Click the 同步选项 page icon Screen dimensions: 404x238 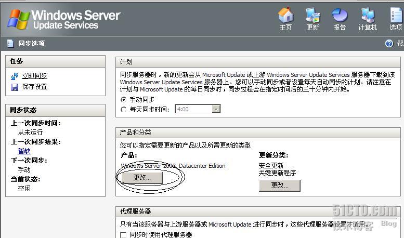10,43
